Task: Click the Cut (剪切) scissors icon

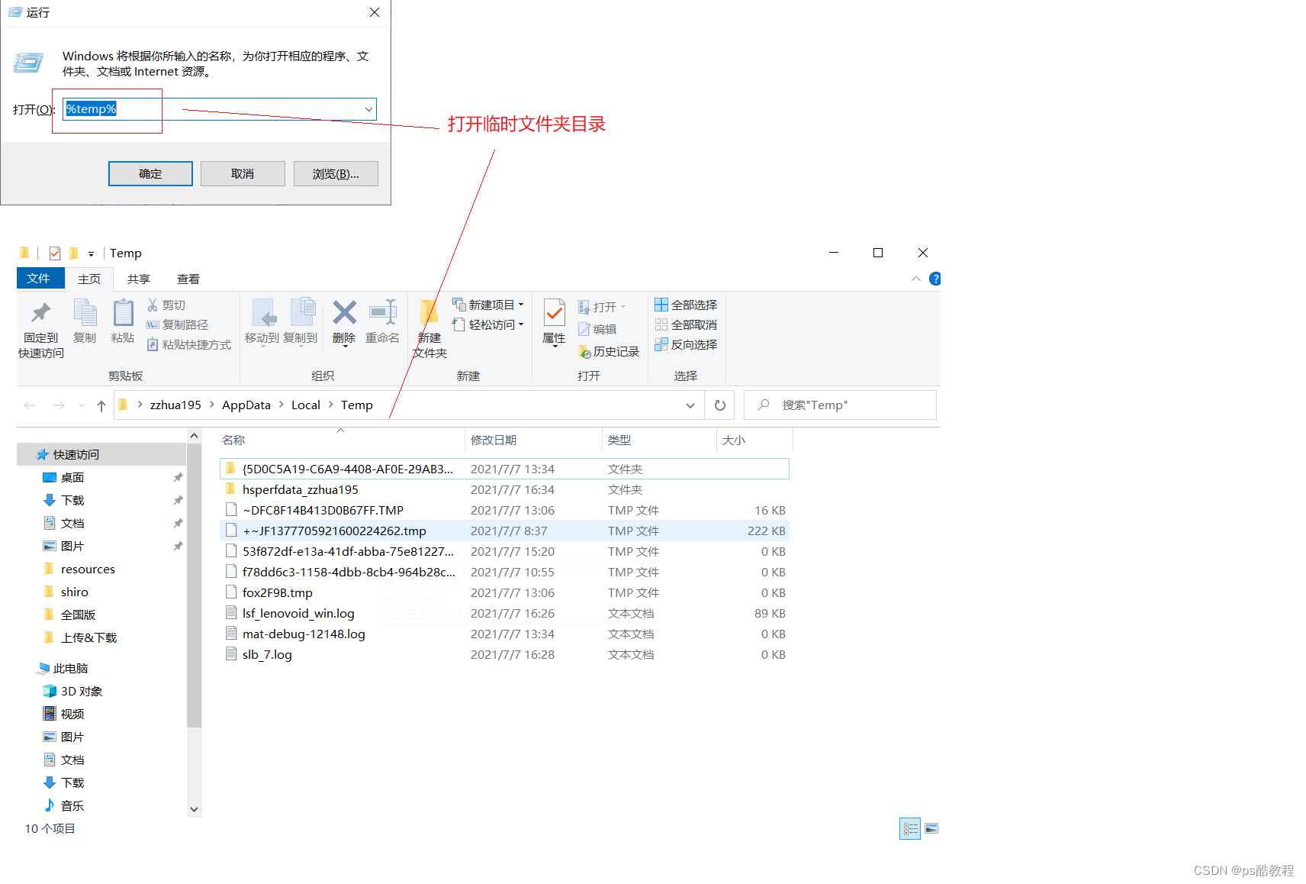Action: pos(153,305)
